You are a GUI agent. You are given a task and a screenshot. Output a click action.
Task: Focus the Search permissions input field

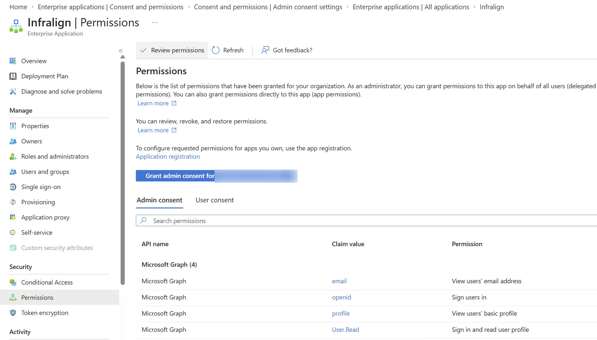tap(367, 221)
